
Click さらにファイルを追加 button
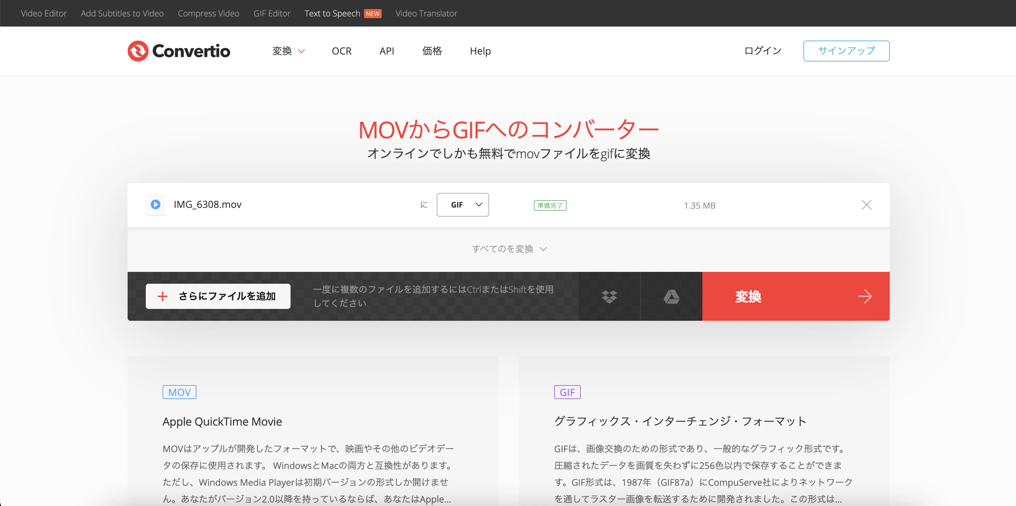coord(218,296)
